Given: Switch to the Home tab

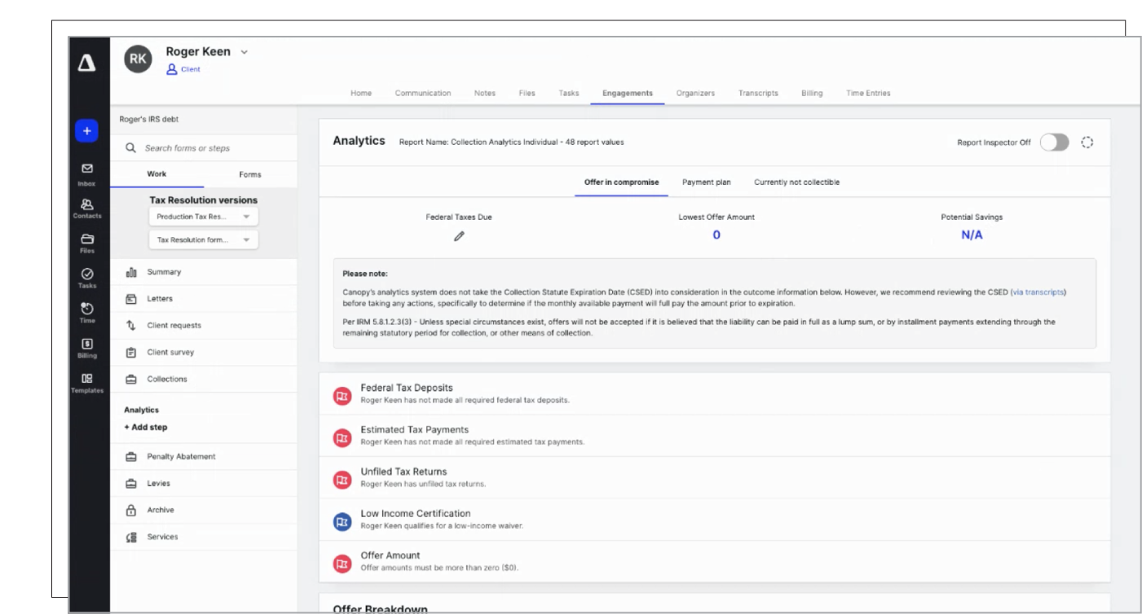Looking at the screenshot, I should click(x=361, y=93).
